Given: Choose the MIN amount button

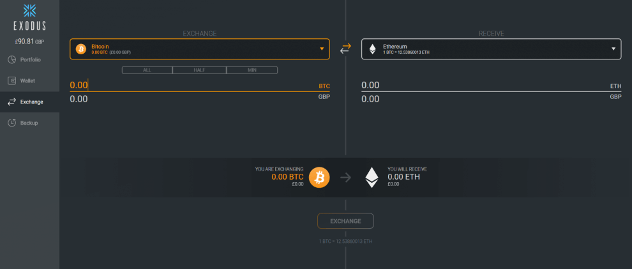Looking at the screenshot, I should [252, 70].
